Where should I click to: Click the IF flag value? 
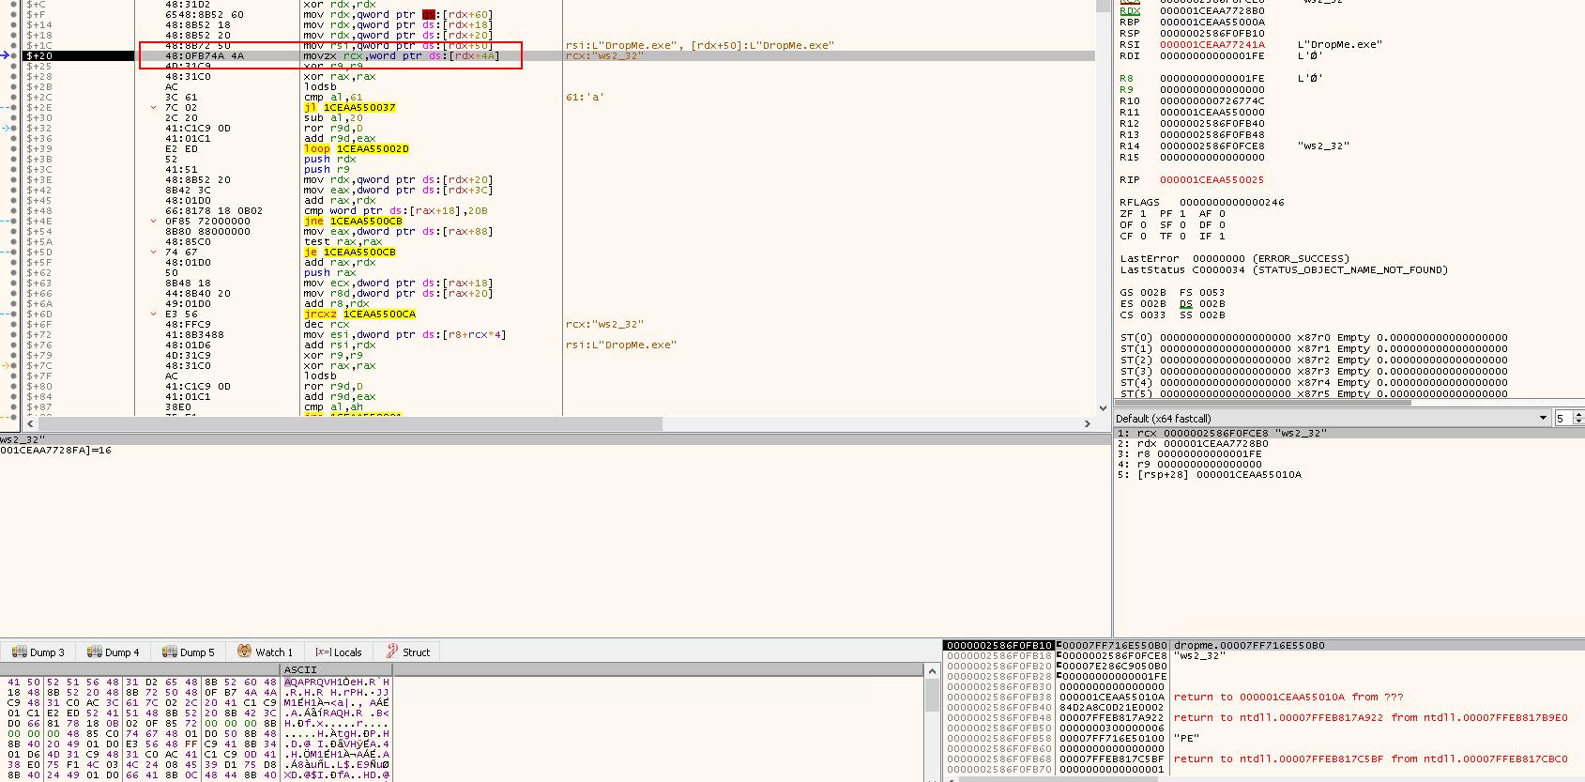click(x=1222, y=237)
